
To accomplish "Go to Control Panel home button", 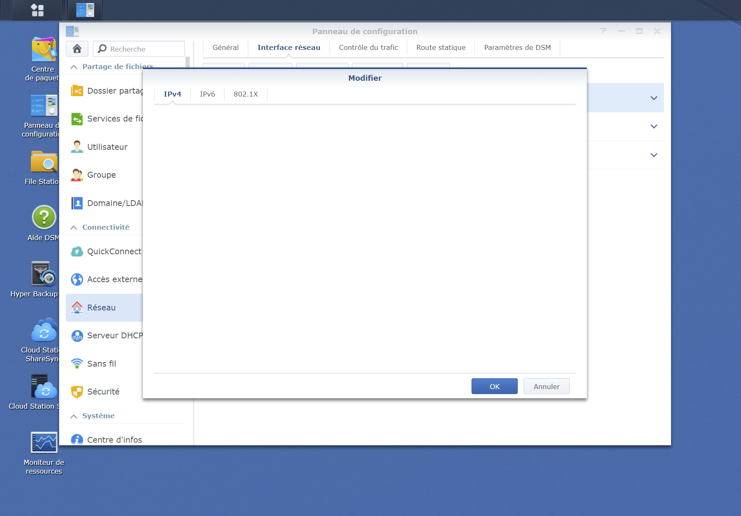I will (x=77, y=49).
